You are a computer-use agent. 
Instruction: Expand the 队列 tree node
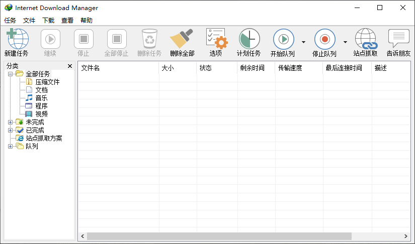click(x=10, y=146)
